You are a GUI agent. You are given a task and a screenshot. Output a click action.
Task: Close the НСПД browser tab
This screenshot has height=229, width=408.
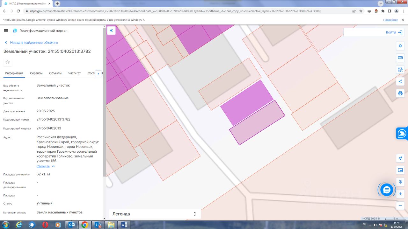(49, 3)
